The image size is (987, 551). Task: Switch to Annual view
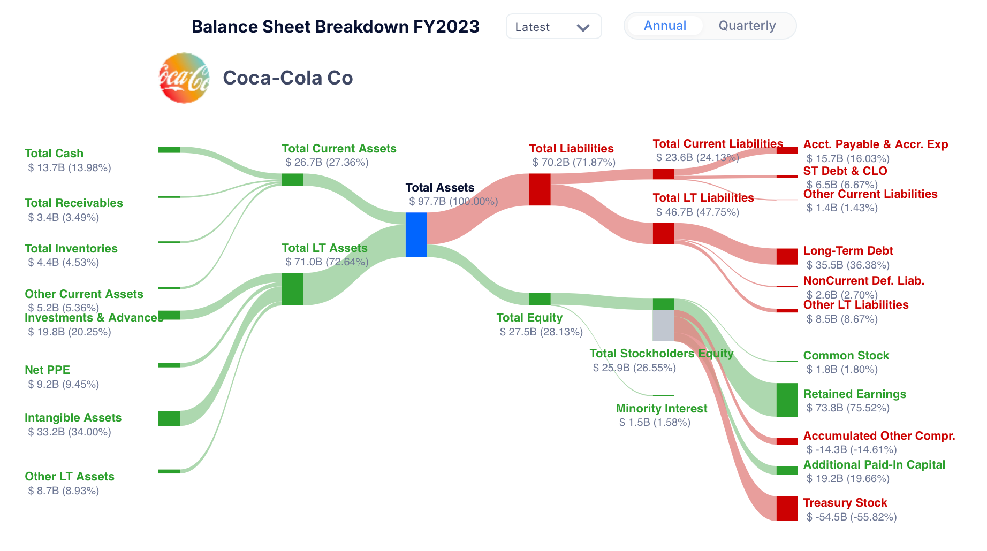pyautogui.click(x=665, y=26)
